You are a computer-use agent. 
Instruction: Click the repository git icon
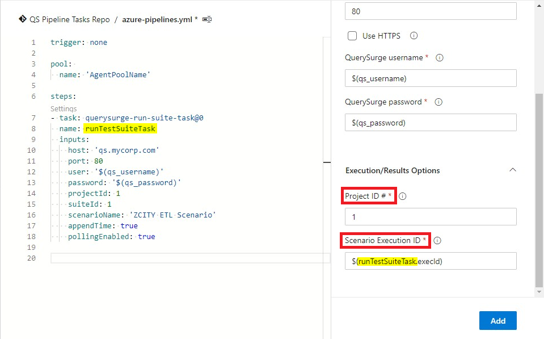pyautogui.click(x=23, y=19)
